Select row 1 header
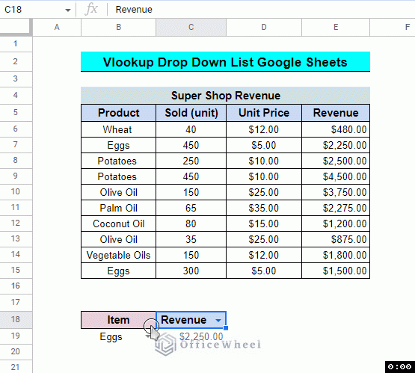415x373 pixels. click(x=16, y=43)
